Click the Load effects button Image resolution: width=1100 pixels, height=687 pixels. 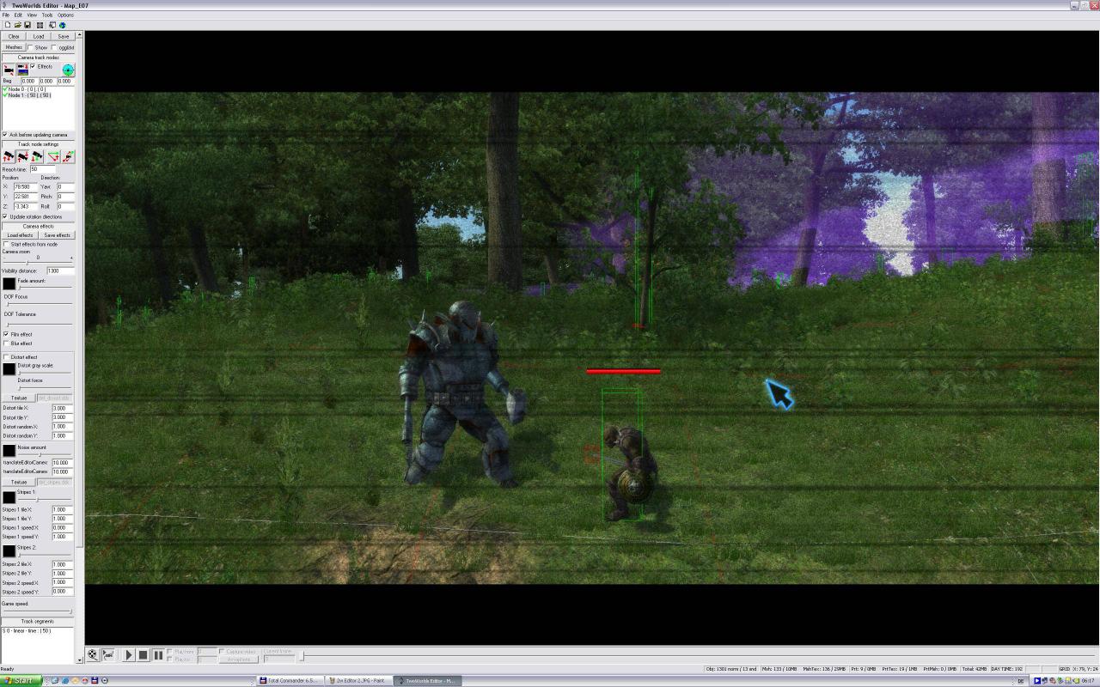click(20, 235)
